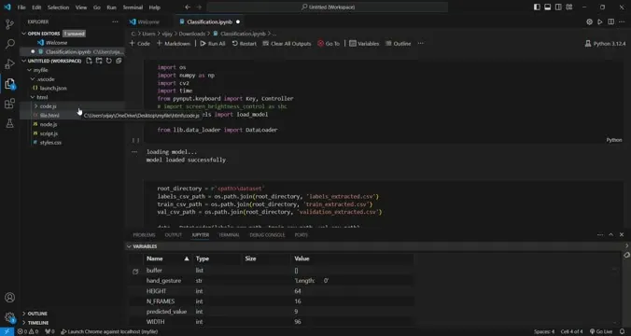Open notebook toolbar overflow ellipsis

tap(421, 44)
